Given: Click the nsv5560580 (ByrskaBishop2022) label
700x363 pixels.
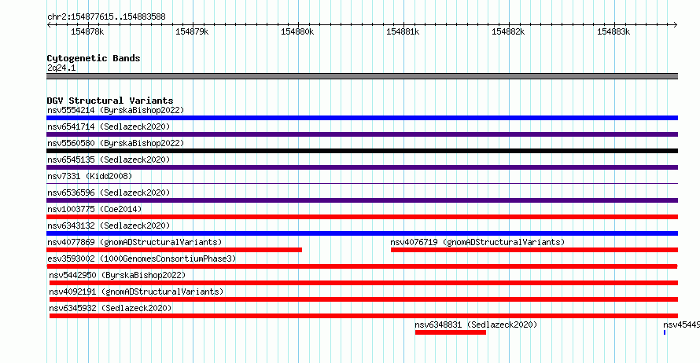Looking at the screenshot, I should 116,143.
